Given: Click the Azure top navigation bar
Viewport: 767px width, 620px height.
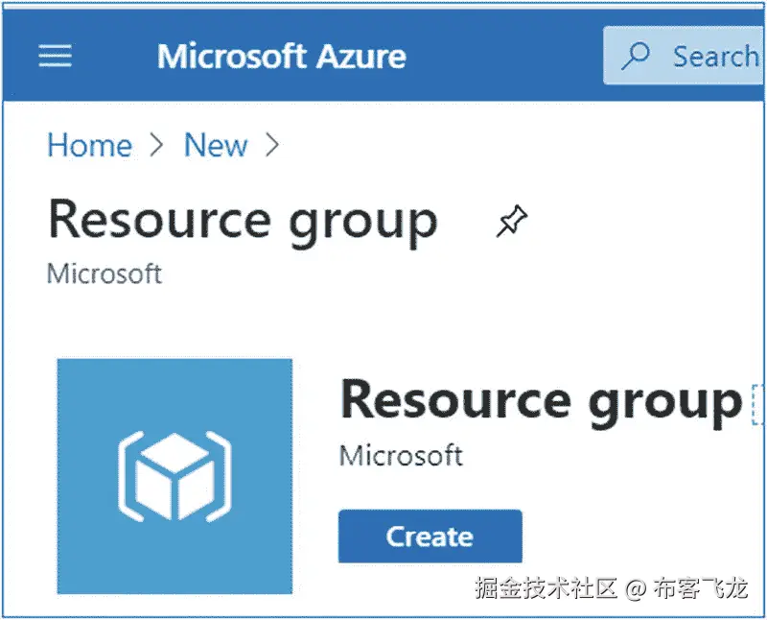Looking at the screenshot, I should (383, 56).
